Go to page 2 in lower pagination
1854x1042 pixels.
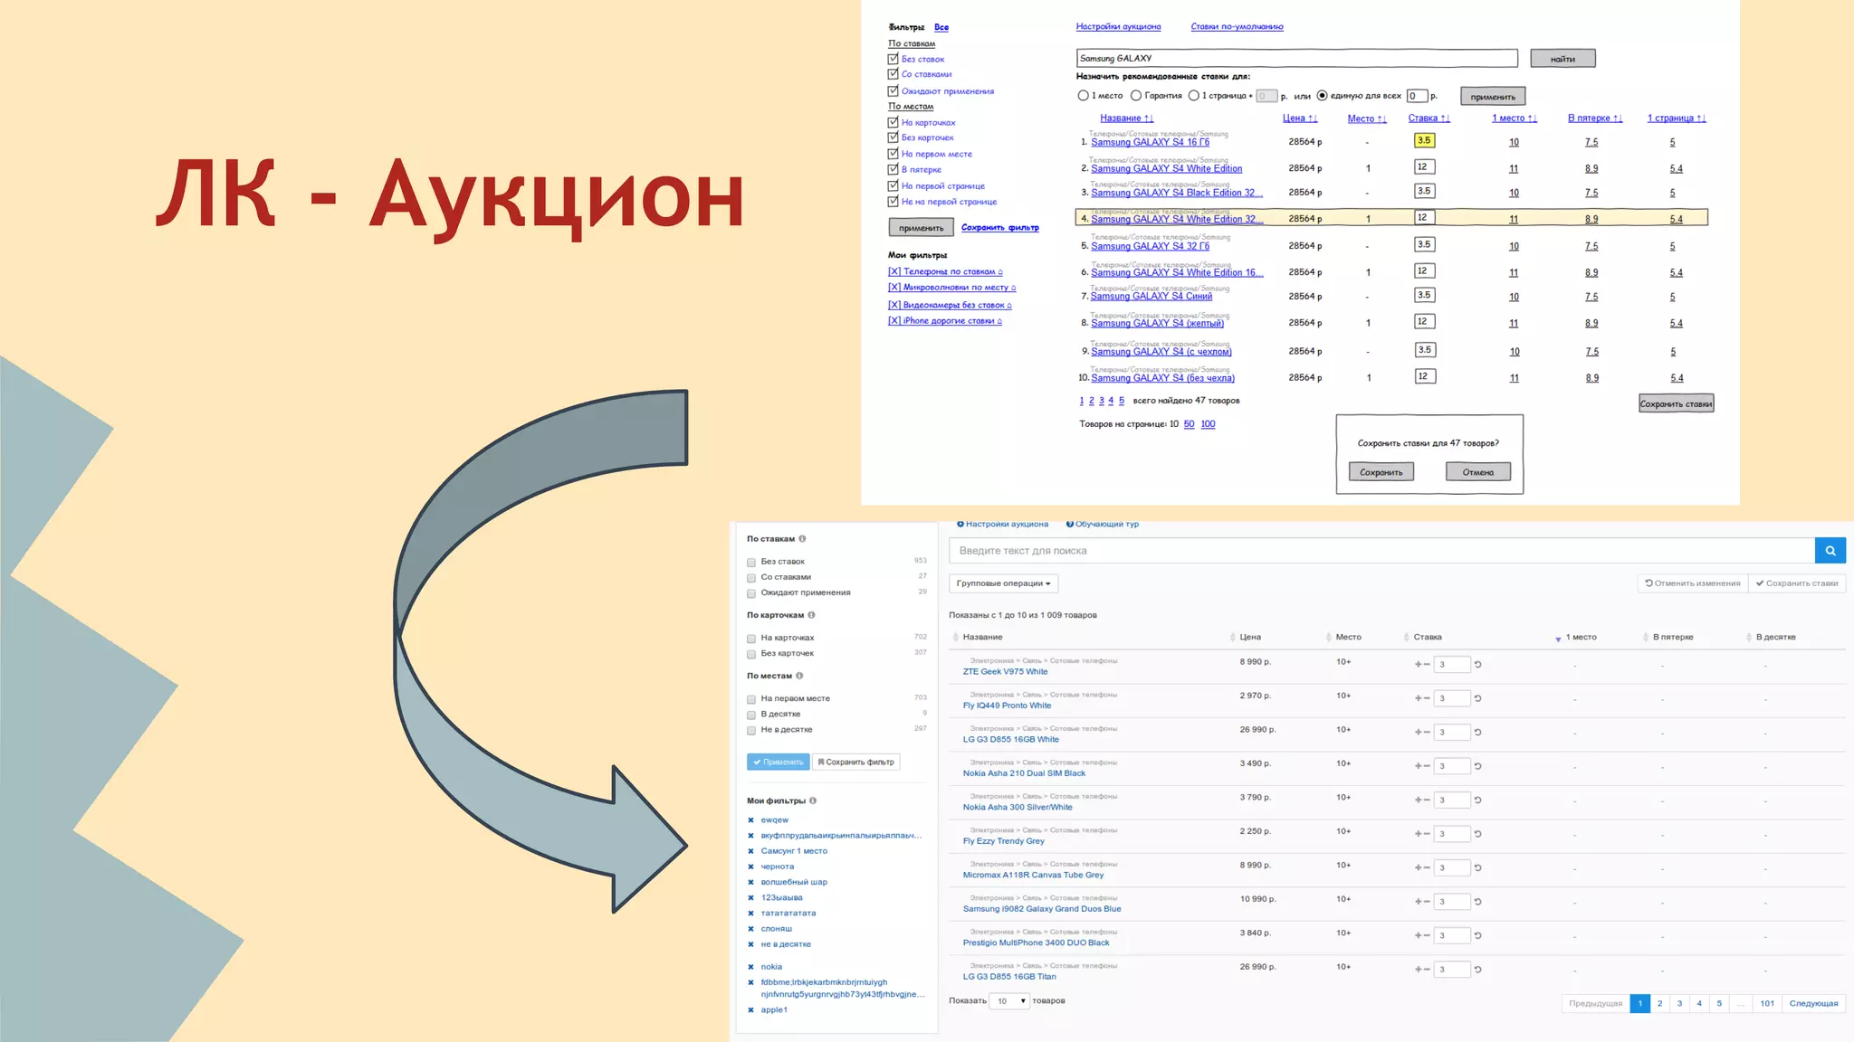[1659, 1003]
